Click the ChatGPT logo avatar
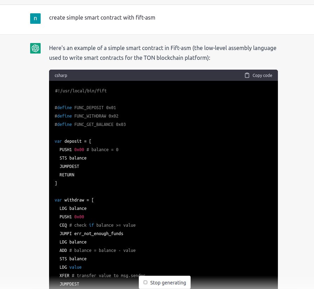314x289 pixels. click(35, 48)
